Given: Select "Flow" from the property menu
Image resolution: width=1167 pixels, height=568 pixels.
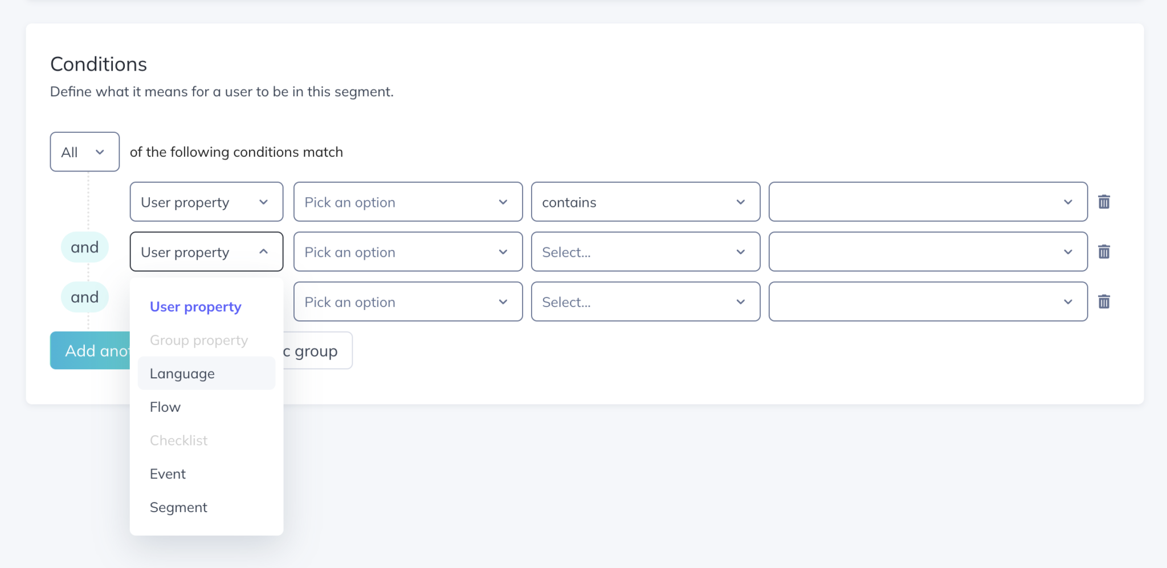Looking at the screenshot, I should tap(165, 406).
